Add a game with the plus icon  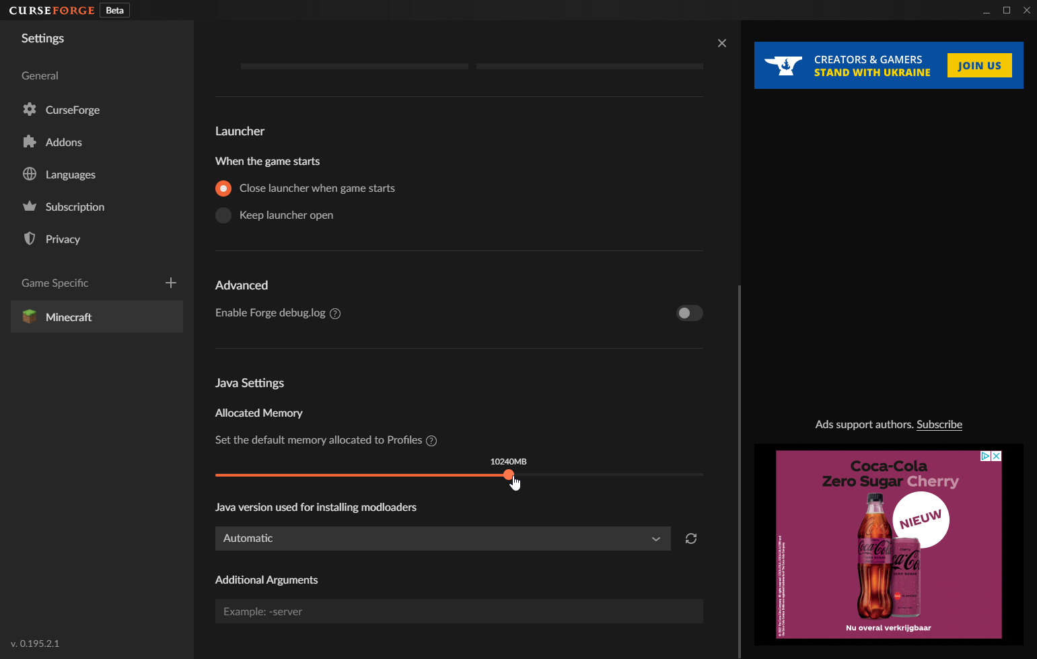(x=171, y=283)
